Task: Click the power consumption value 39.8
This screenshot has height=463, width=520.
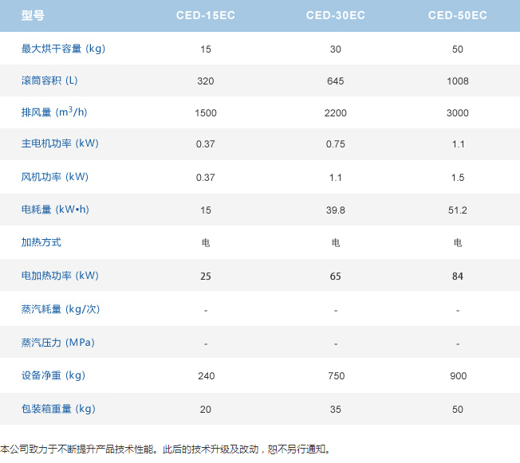Action: (x=336, y=210)
